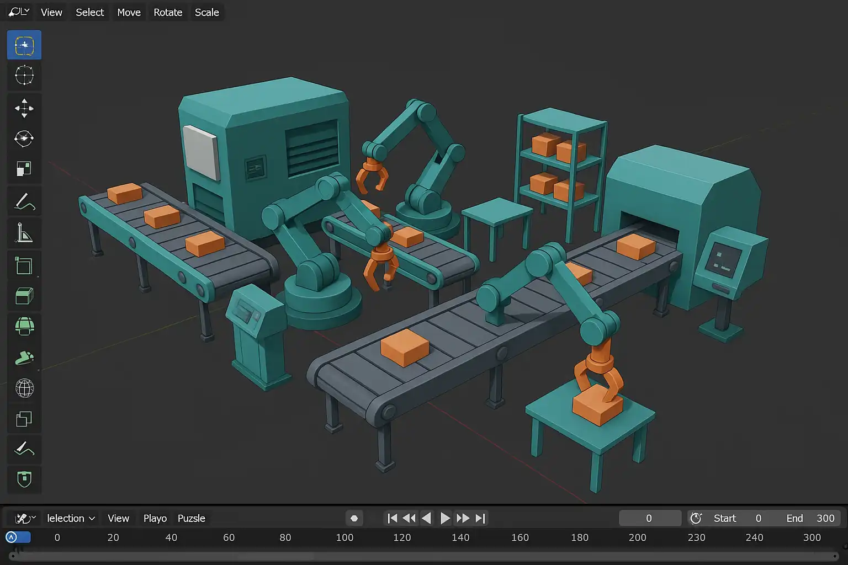Toggle the blue timeline marker button
Image resolution: width=848 pixels, height=565 pixels.
[17, 537]
